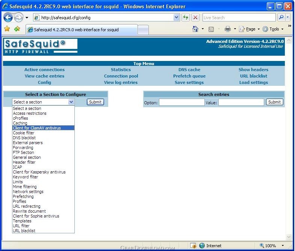Viewport: 295px width, 251px height.
Task: Go forward with the browser Forward arrow
Action: coord(18,18)
